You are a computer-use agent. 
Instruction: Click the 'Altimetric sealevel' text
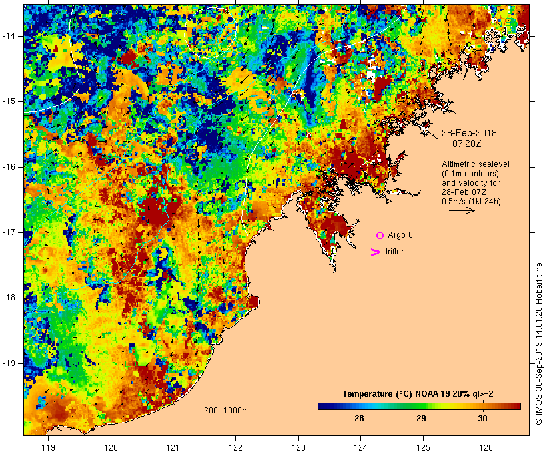(x=475, y=164)
